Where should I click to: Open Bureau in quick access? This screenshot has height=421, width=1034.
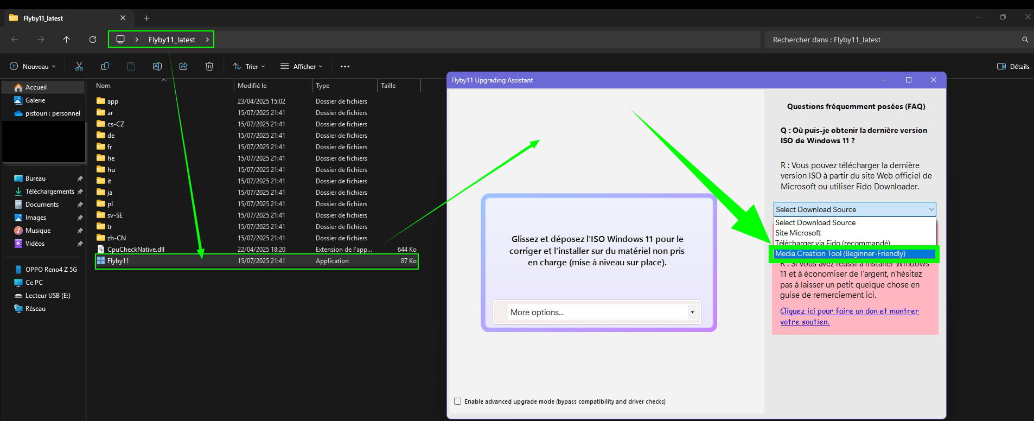[x=30, y=178]
